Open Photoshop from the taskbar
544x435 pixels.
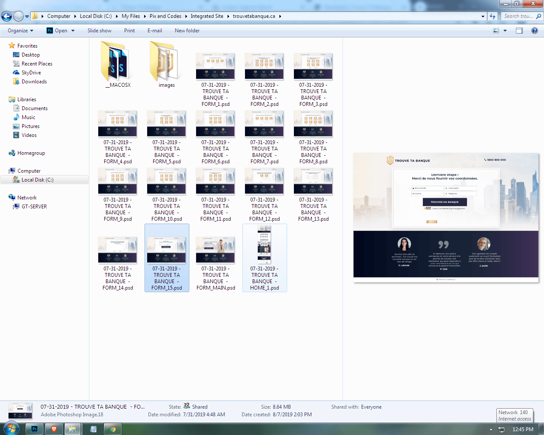tap(34, 429)
